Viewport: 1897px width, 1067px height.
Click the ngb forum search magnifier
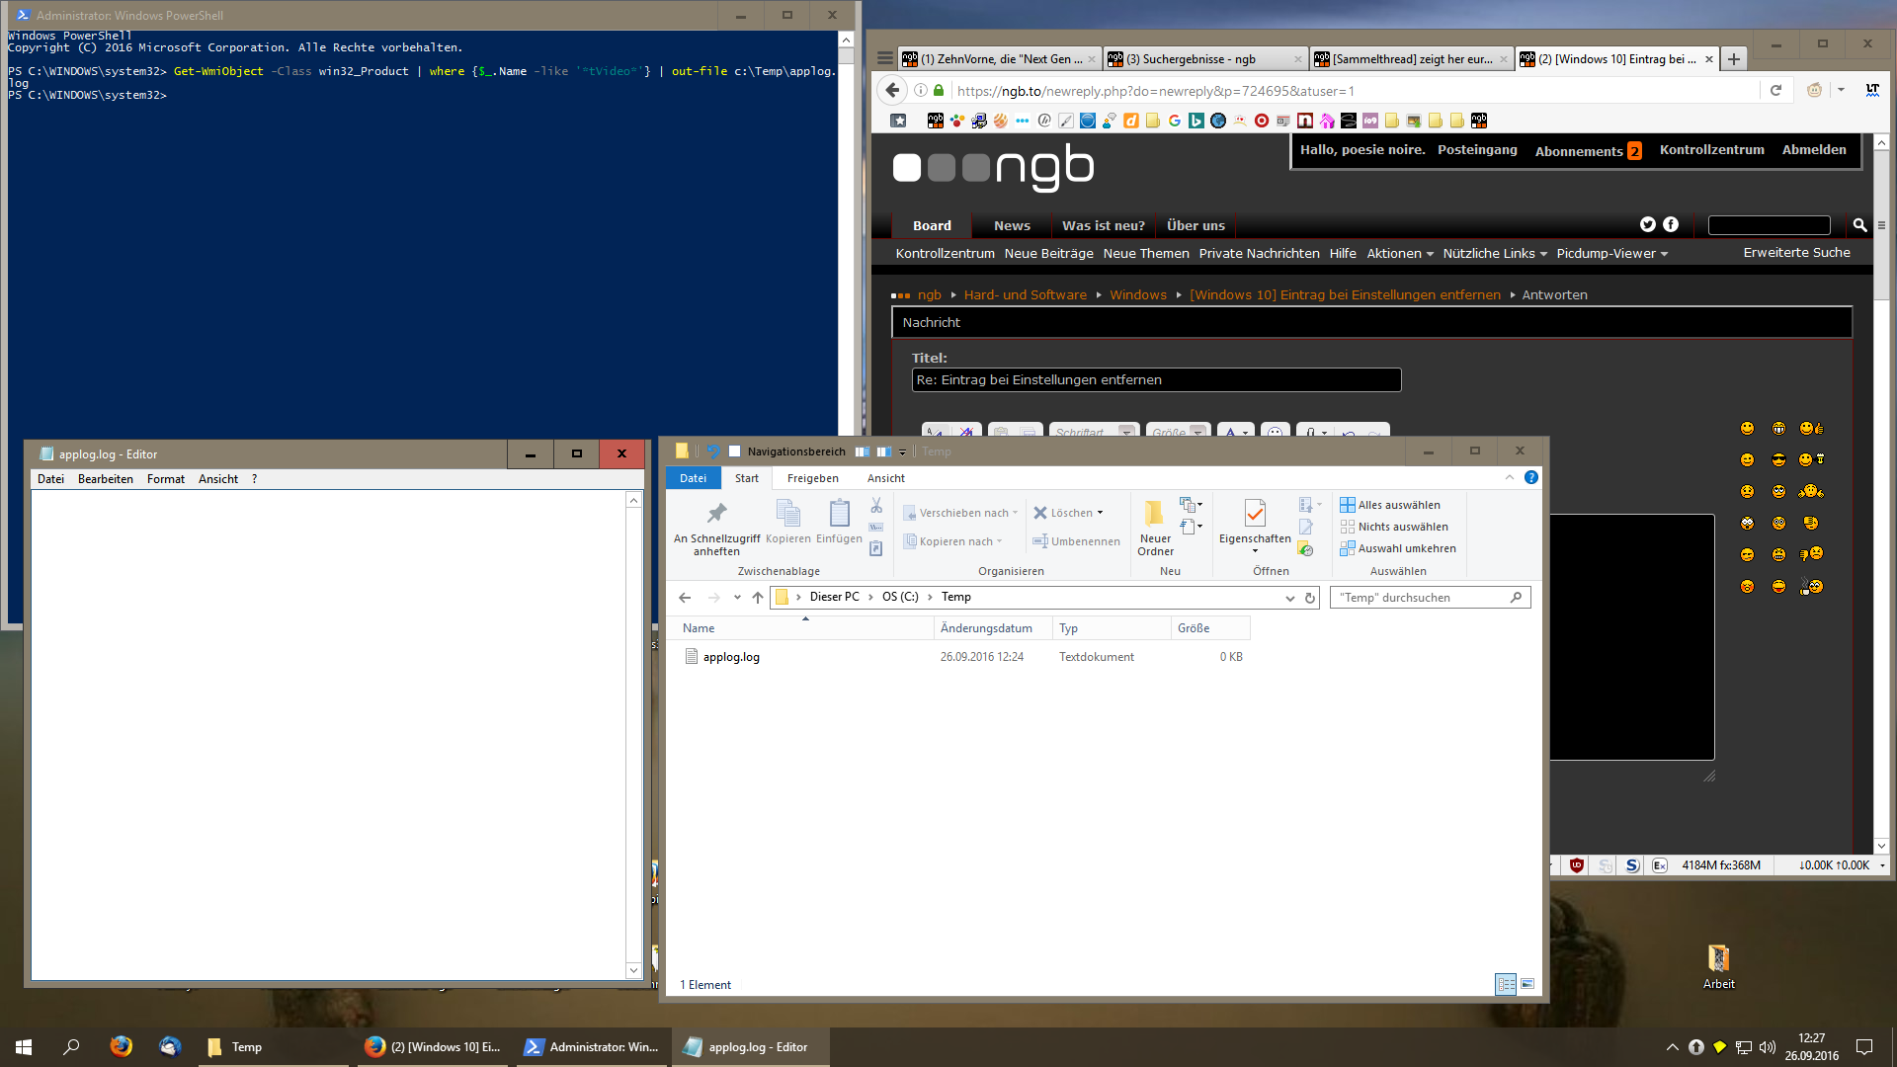click(x=1859, y=225)
